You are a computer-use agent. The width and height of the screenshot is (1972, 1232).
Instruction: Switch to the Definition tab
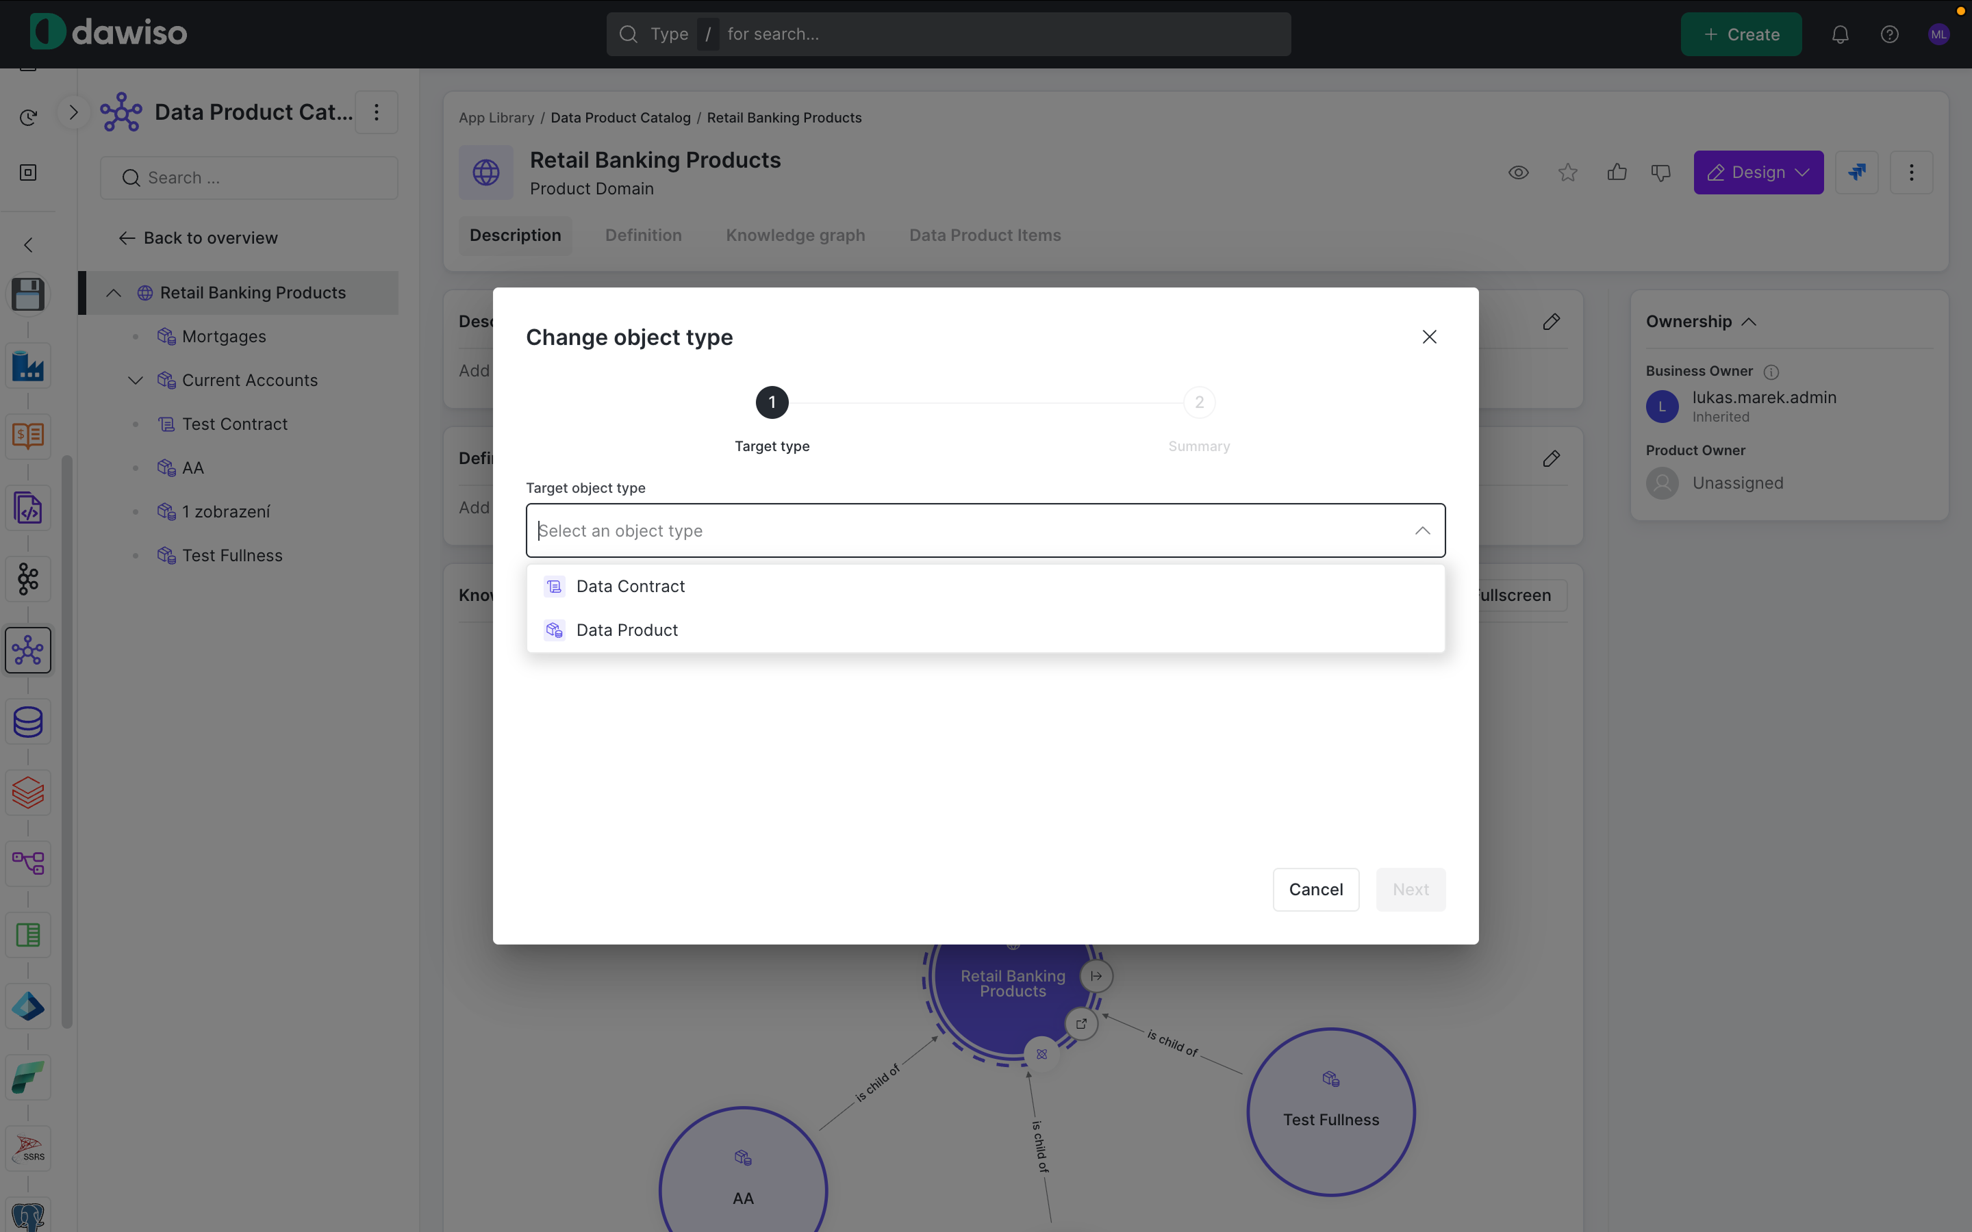[643, 235]
